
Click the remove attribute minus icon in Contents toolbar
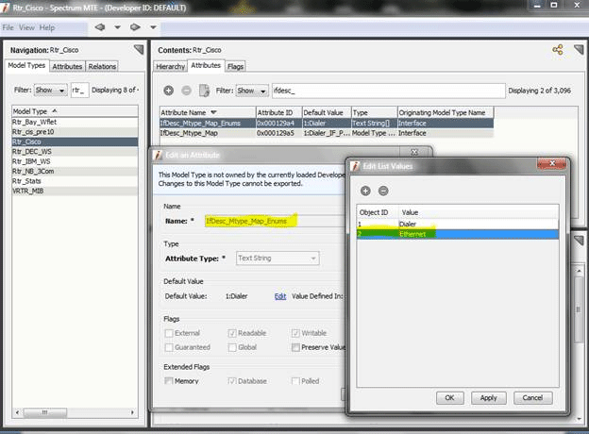(185, 91)
